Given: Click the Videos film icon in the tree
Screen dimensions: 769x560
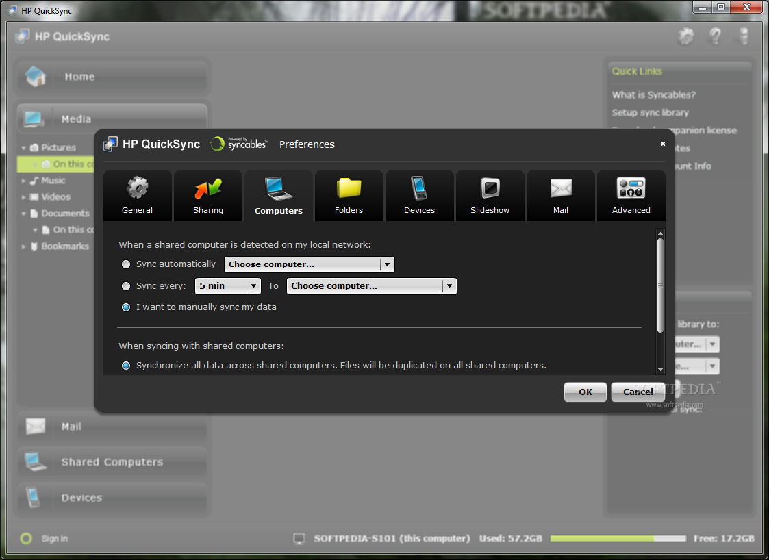Looking at the screenshot, I should point(34,197).
